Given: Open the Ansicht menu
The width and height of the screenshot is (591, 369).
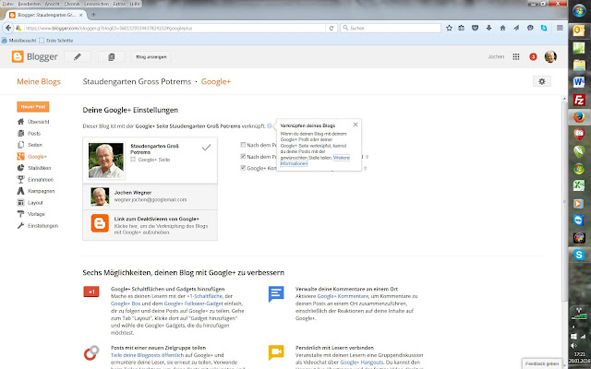Looking at the screenshot, I should [52, 4].
